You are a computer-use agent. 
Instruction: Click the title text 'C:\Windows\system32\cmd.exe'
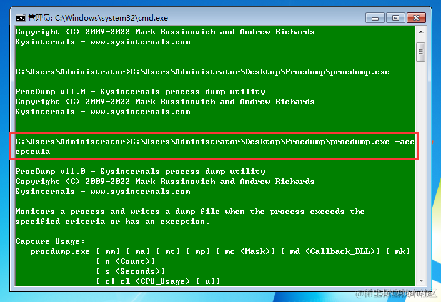(x=111, y=18)
